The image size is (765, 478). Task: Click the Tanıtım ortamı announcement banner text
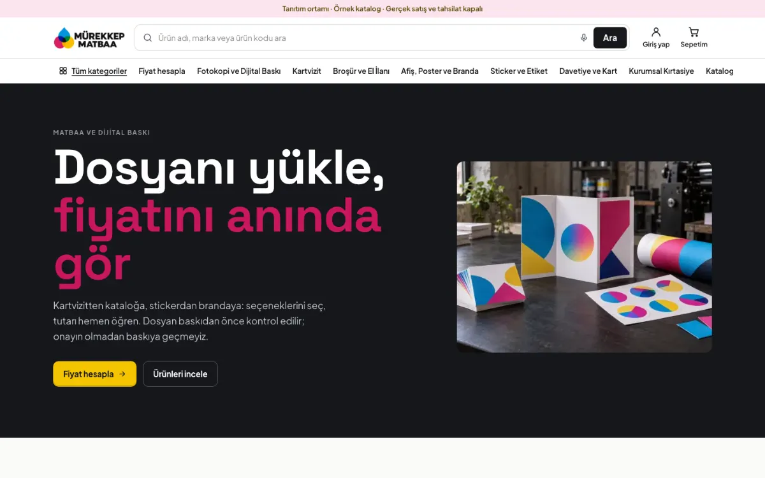click(382, 9)
